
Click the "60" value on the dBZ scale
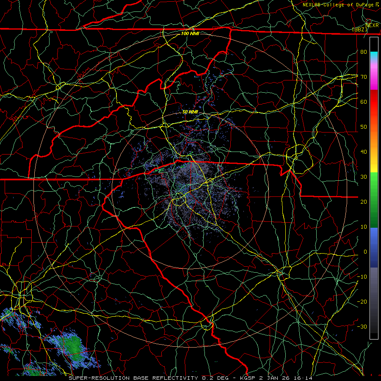[x=364, y=102]
